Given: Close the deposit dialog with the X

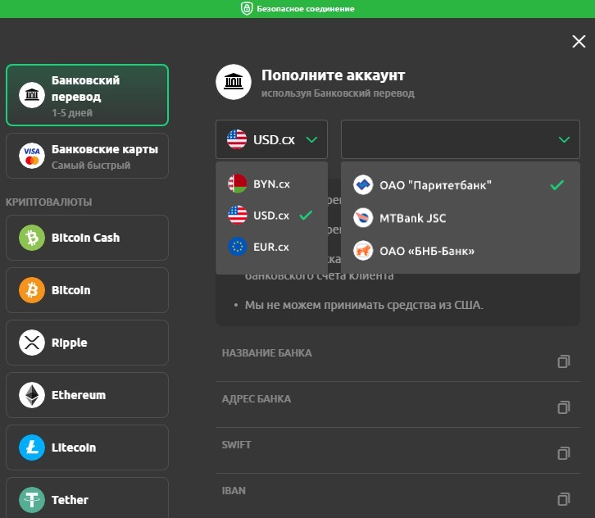Looking at the screenshot, I should (x=579, y=41).
